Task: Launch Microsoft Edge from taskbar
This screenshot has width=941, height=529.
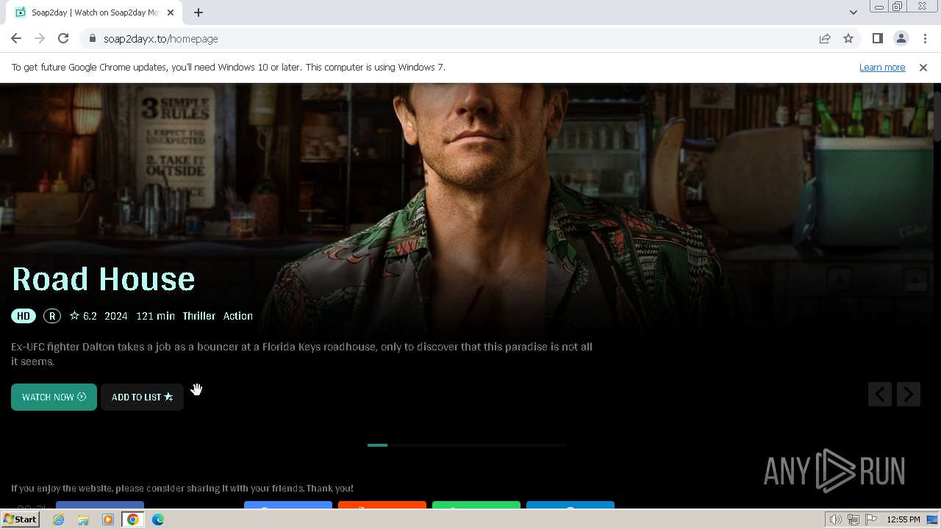Action: 158,519
